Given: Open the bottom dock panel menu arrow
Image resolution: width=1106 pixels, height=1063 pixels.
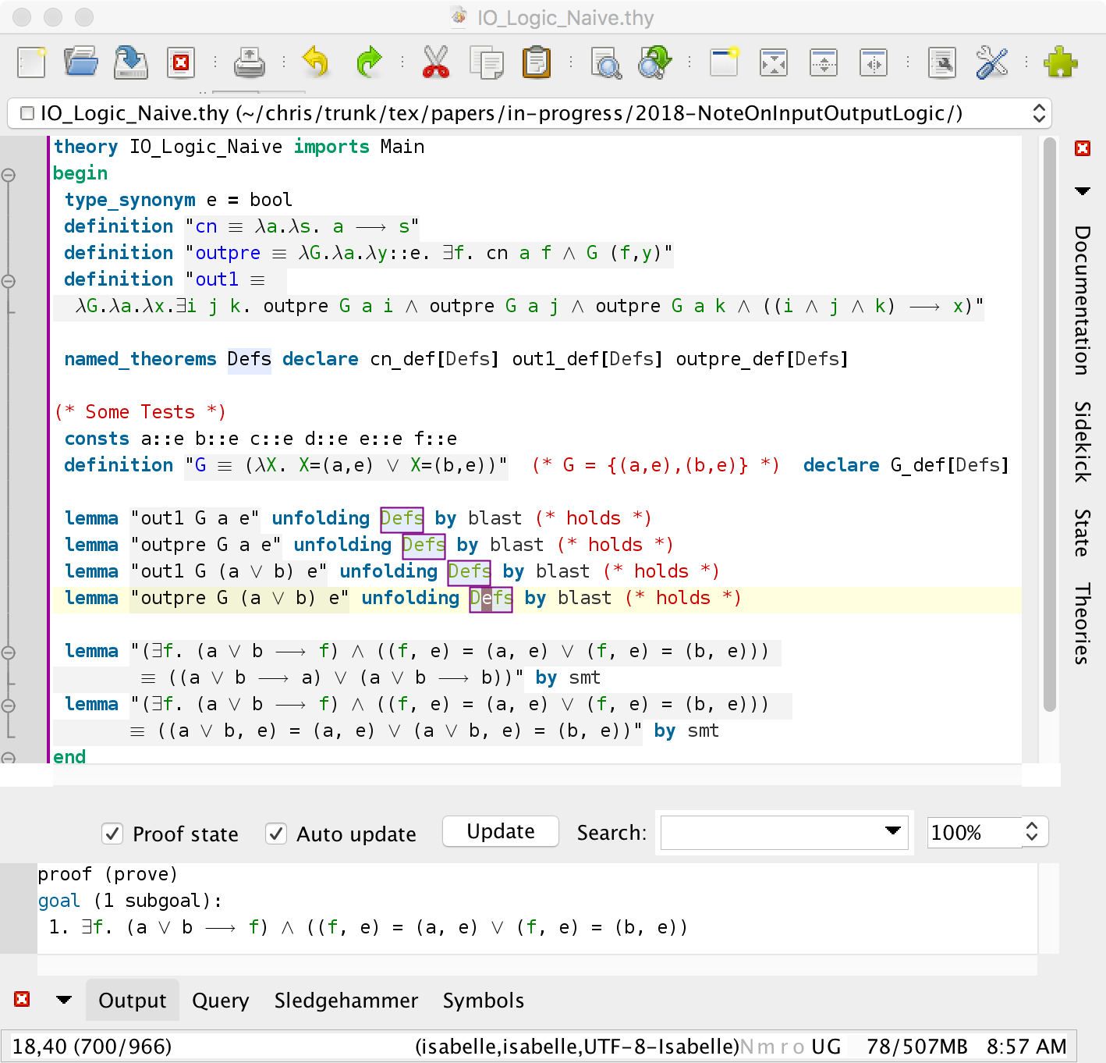Looking at the screenshot, I should click(64, 1000).
